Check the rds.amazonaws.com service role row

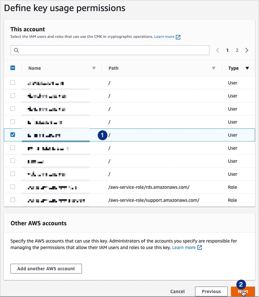pos(13,187)
